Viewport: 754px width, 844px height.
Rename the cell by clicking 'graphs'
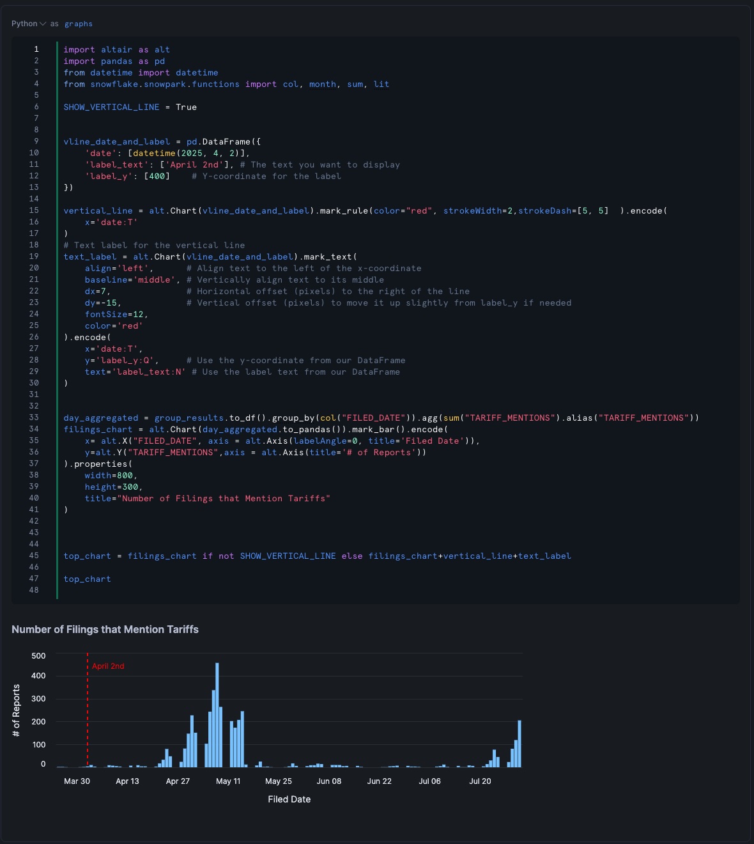click(x=78, y=24)
